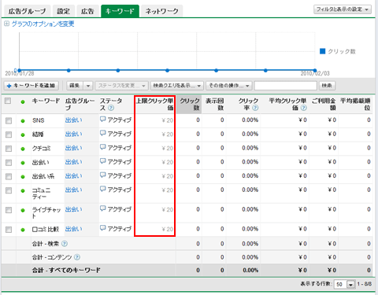Switch to the 設定 tab
Screen dimensions: 378x295
(x=64, y=11)
